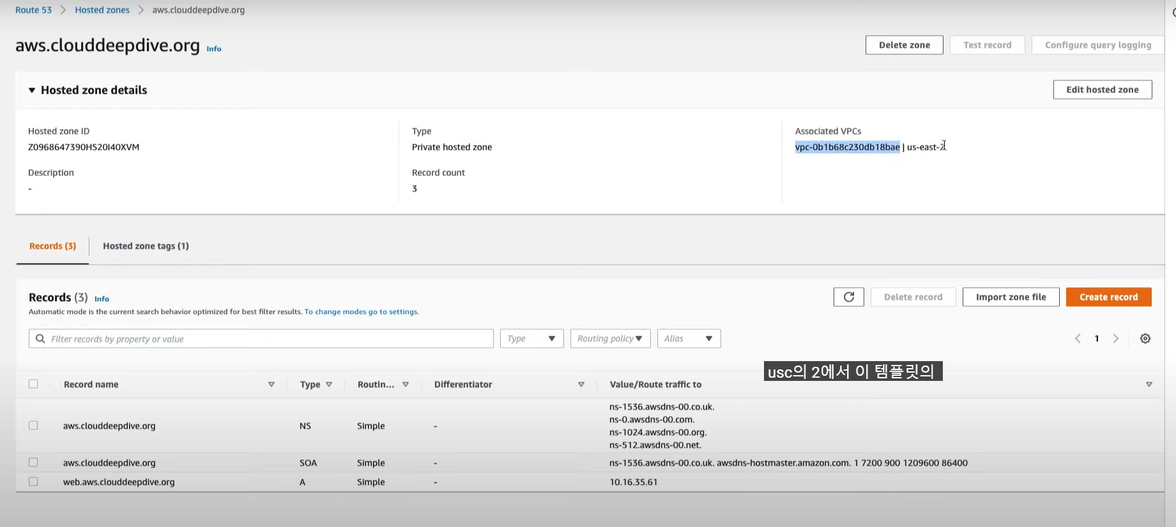
Task: Click Private hosted zone type text
Action: (452, 147)
